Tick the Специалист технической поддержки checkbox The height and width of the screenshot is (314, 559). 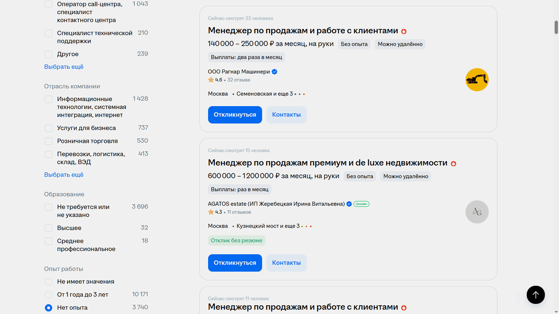coord(49,33)
